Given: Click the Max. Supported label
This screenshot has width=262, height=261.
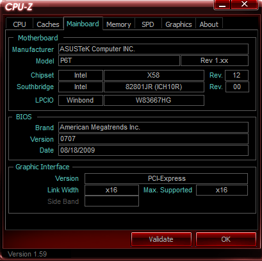Looking at the screenshot, I should (x=168, y=190).
